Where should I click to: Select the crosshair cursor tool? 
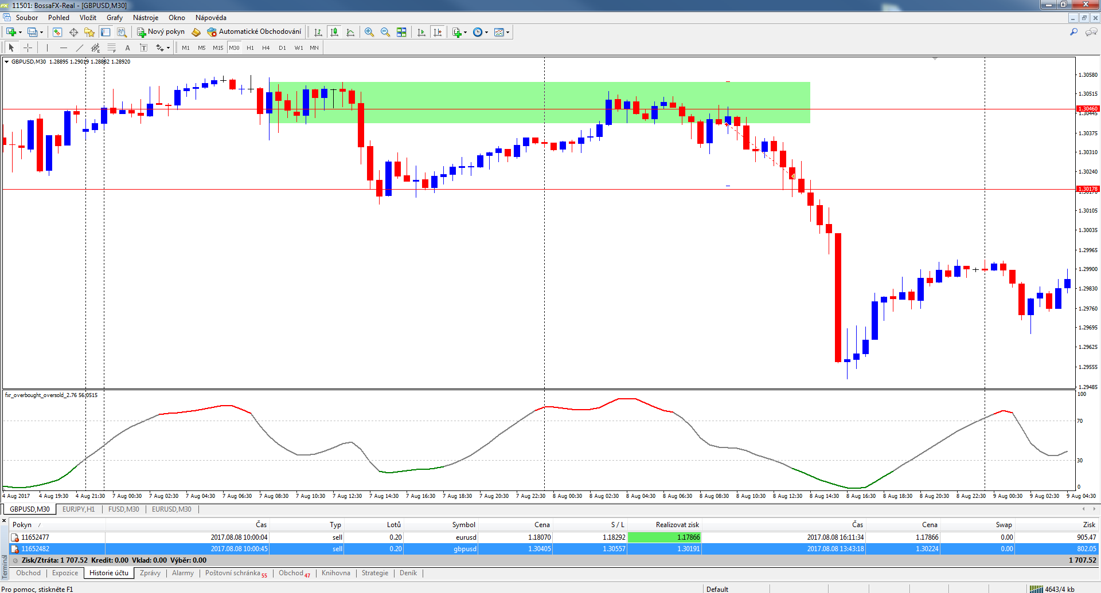(28, 48)
